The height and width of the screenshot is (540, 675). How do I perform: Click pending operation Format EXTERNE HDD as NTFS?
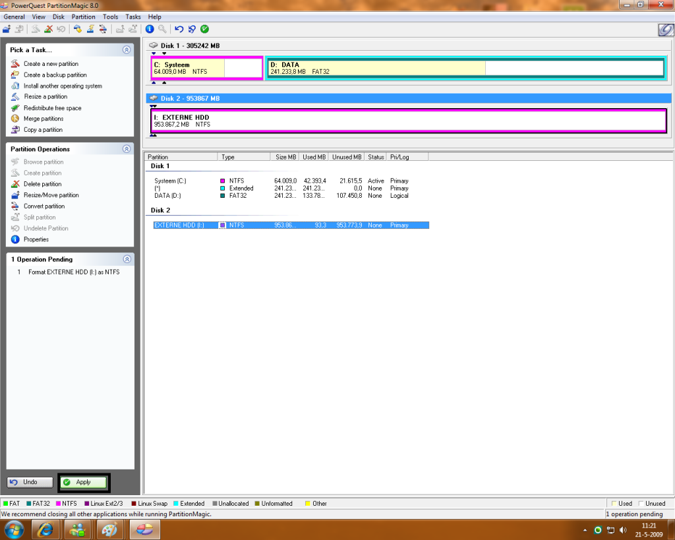(74, 272)
